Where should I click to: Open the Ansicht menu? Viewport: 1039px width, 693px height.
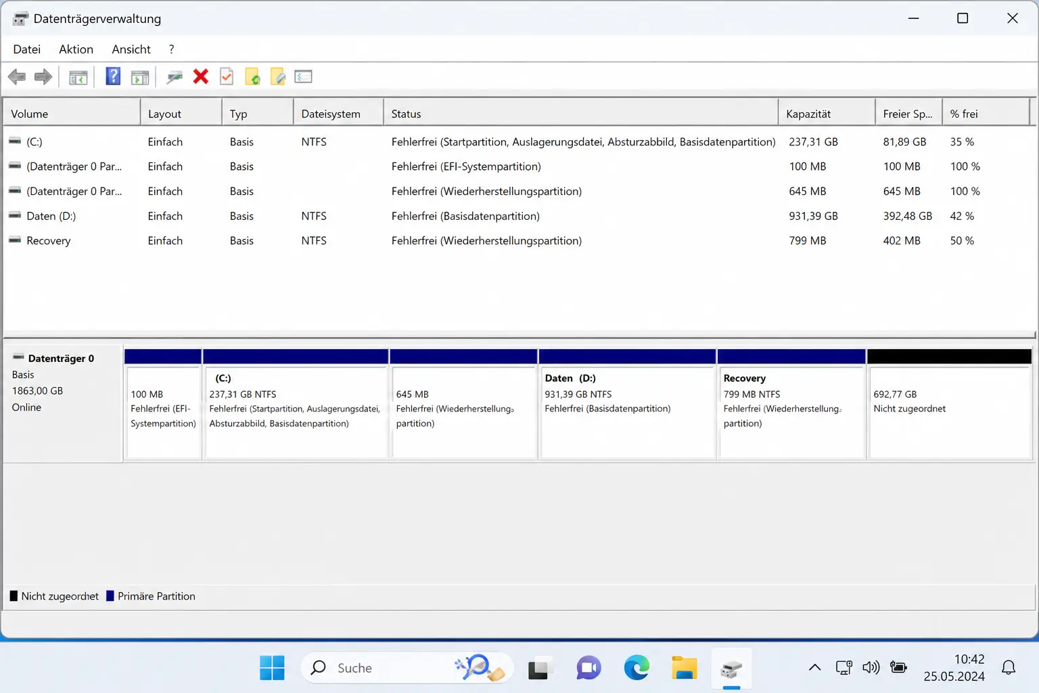131,49
